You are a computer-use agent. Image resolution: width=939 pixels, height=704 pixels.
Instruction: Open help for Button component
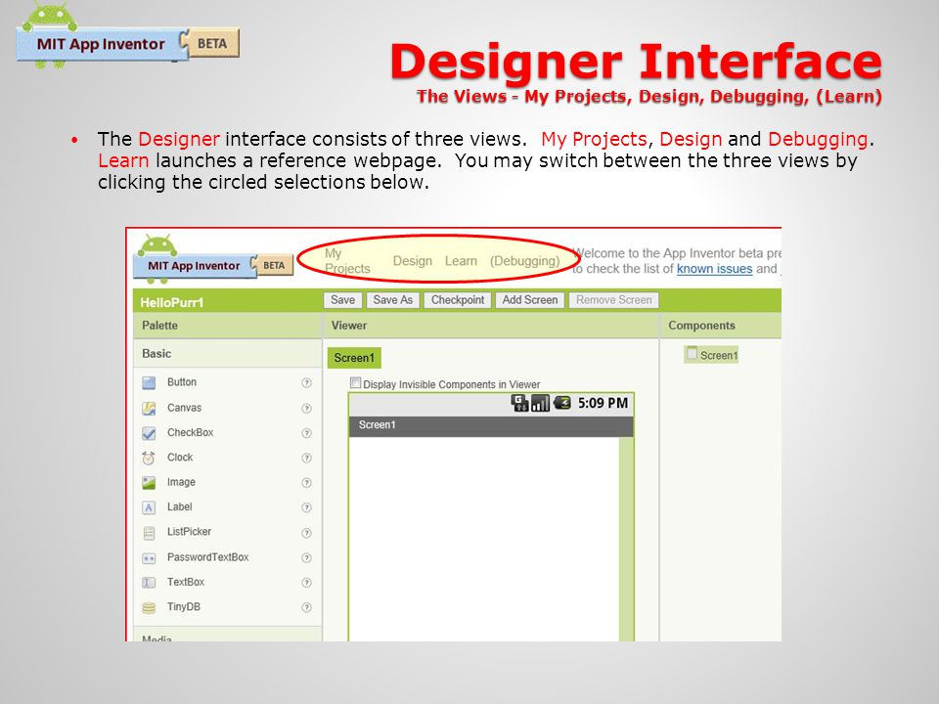[306, 382]
